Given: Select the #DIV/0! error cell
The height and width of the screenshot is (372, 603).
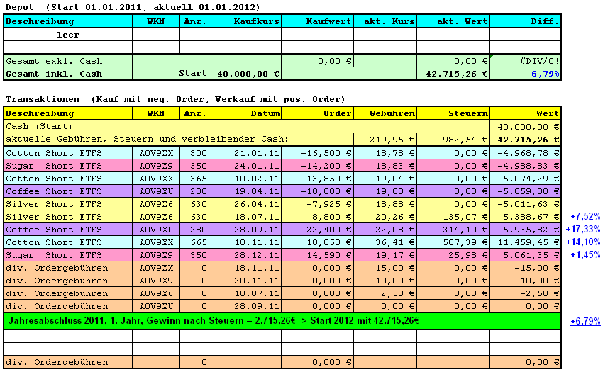Looking at the screenshot, I should point(525,61).
